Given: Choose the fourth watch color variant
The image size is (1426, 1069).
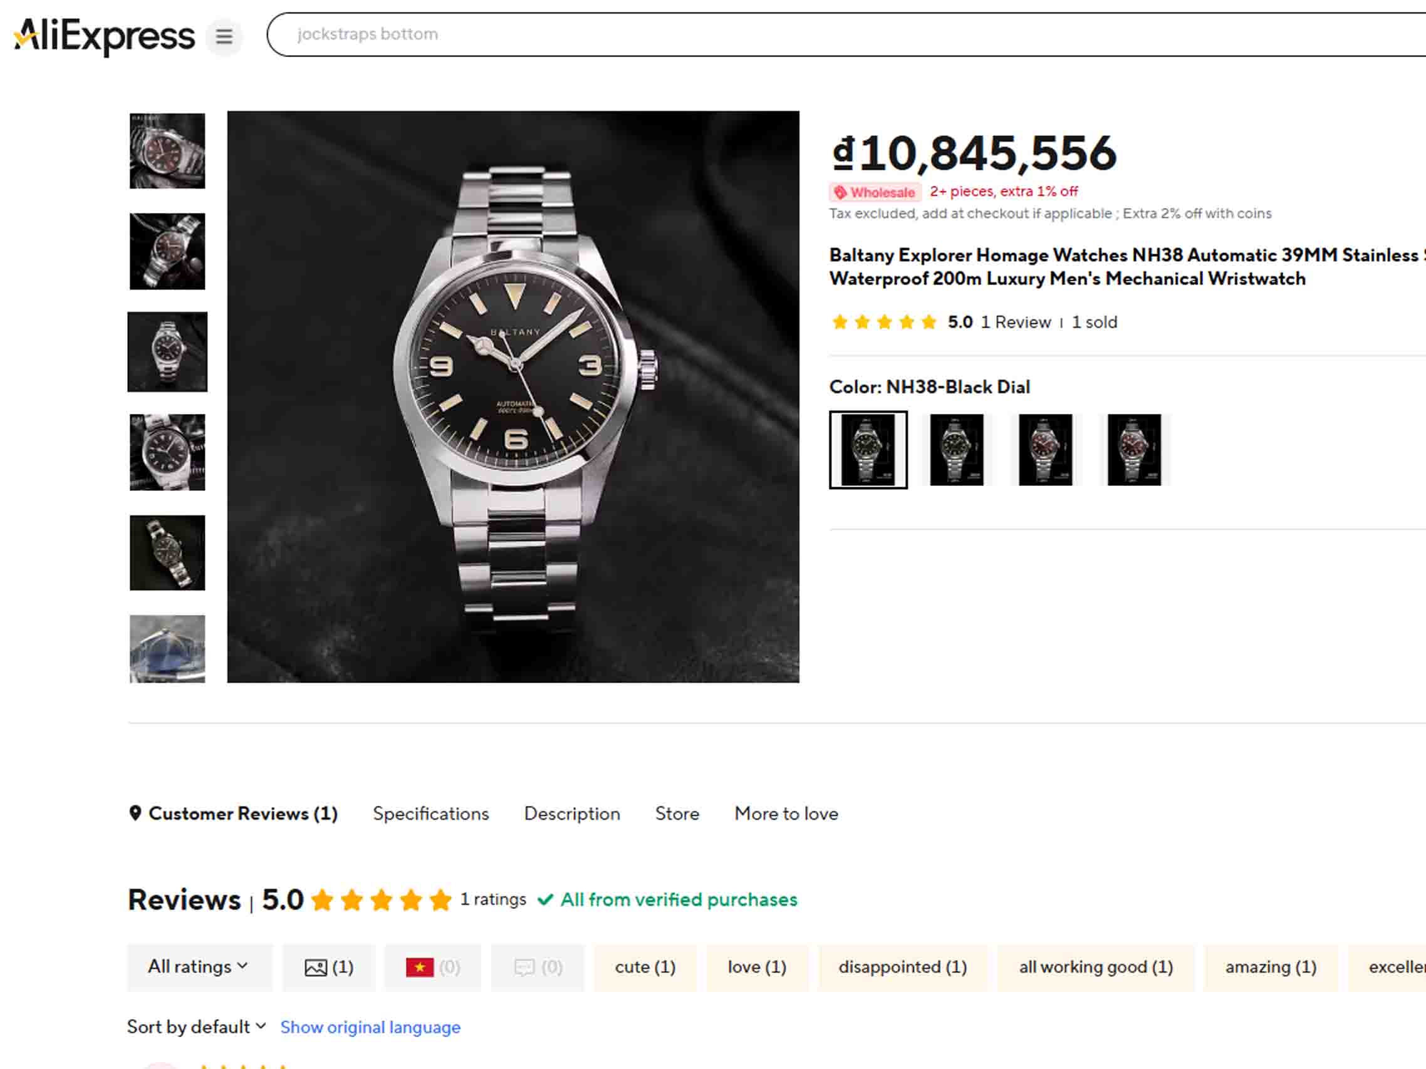Looking at the screenshot, I should (x=1134, y=450).
